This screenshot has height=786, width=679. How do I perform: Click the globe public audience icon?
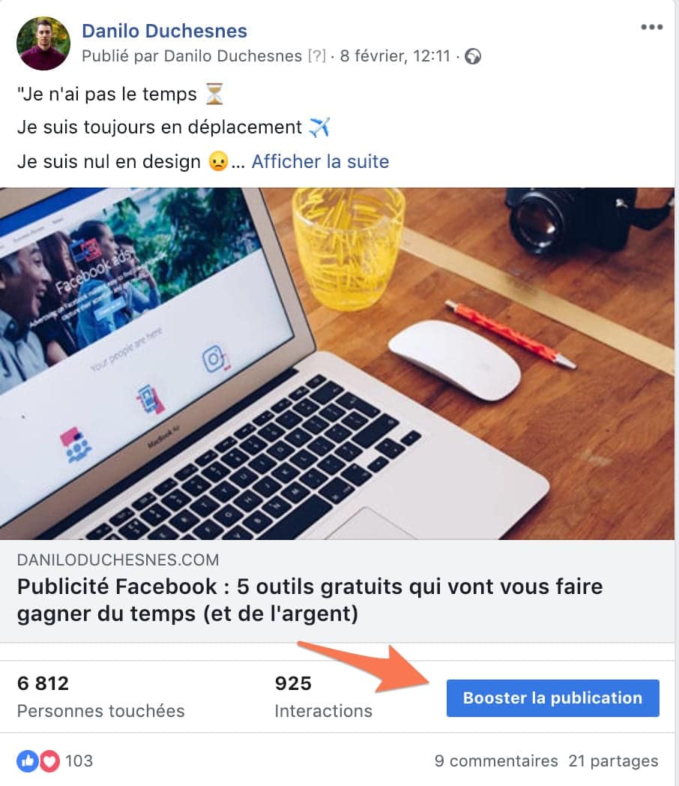click(x=473, y=56)
